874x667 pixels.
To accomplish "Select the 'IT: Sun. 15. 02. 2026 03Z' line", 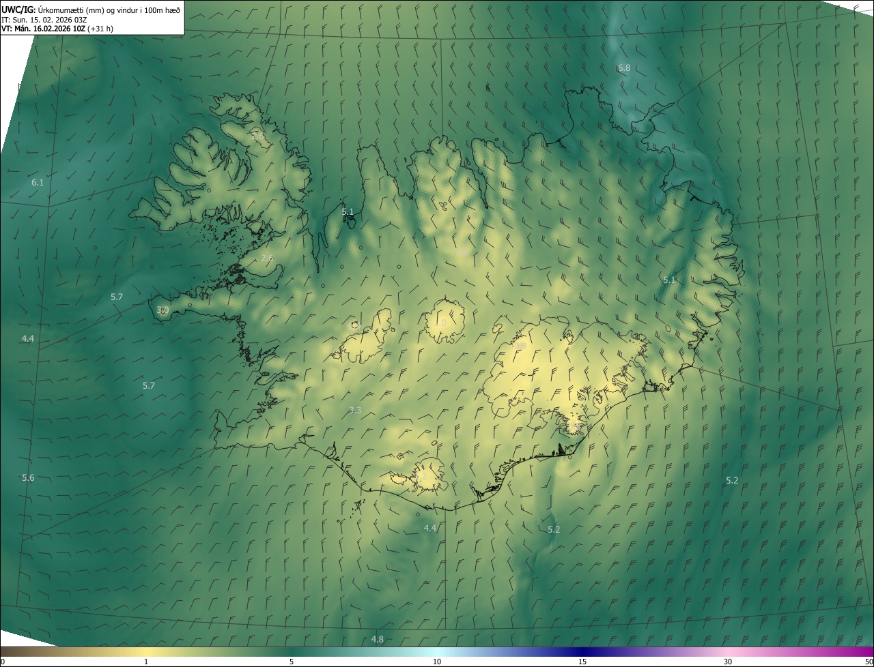I will (44, 20).
